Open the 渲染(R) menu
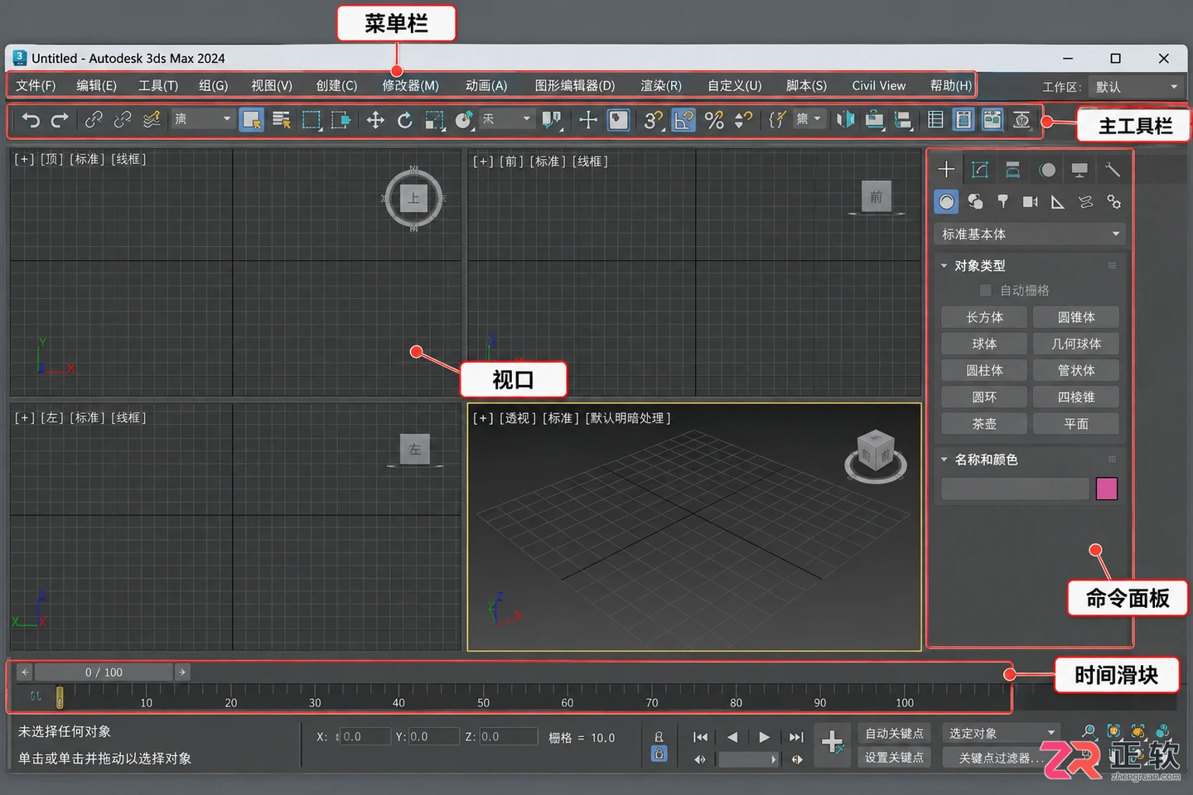Image resolution: width=1193 pixels, height=795 pixels. pyautogui.click(x=661, y=85)
